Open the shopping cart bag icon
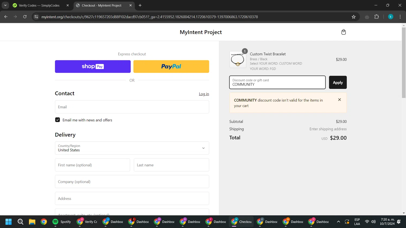 point(343,32)
